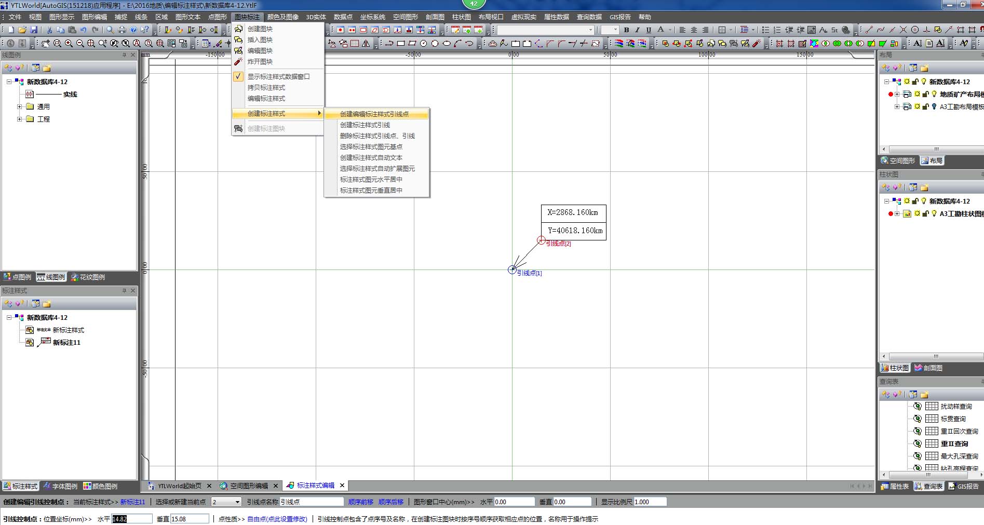Click the explode block icon in menu
The image size is (984, 525).
238,62
